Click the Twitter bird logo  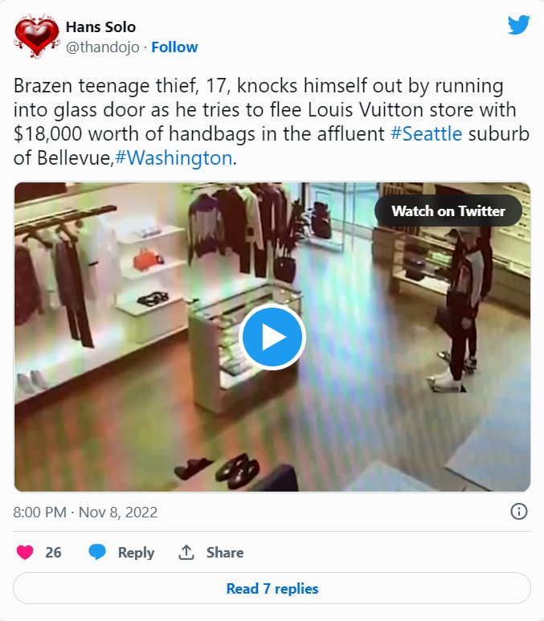[518, 25]
